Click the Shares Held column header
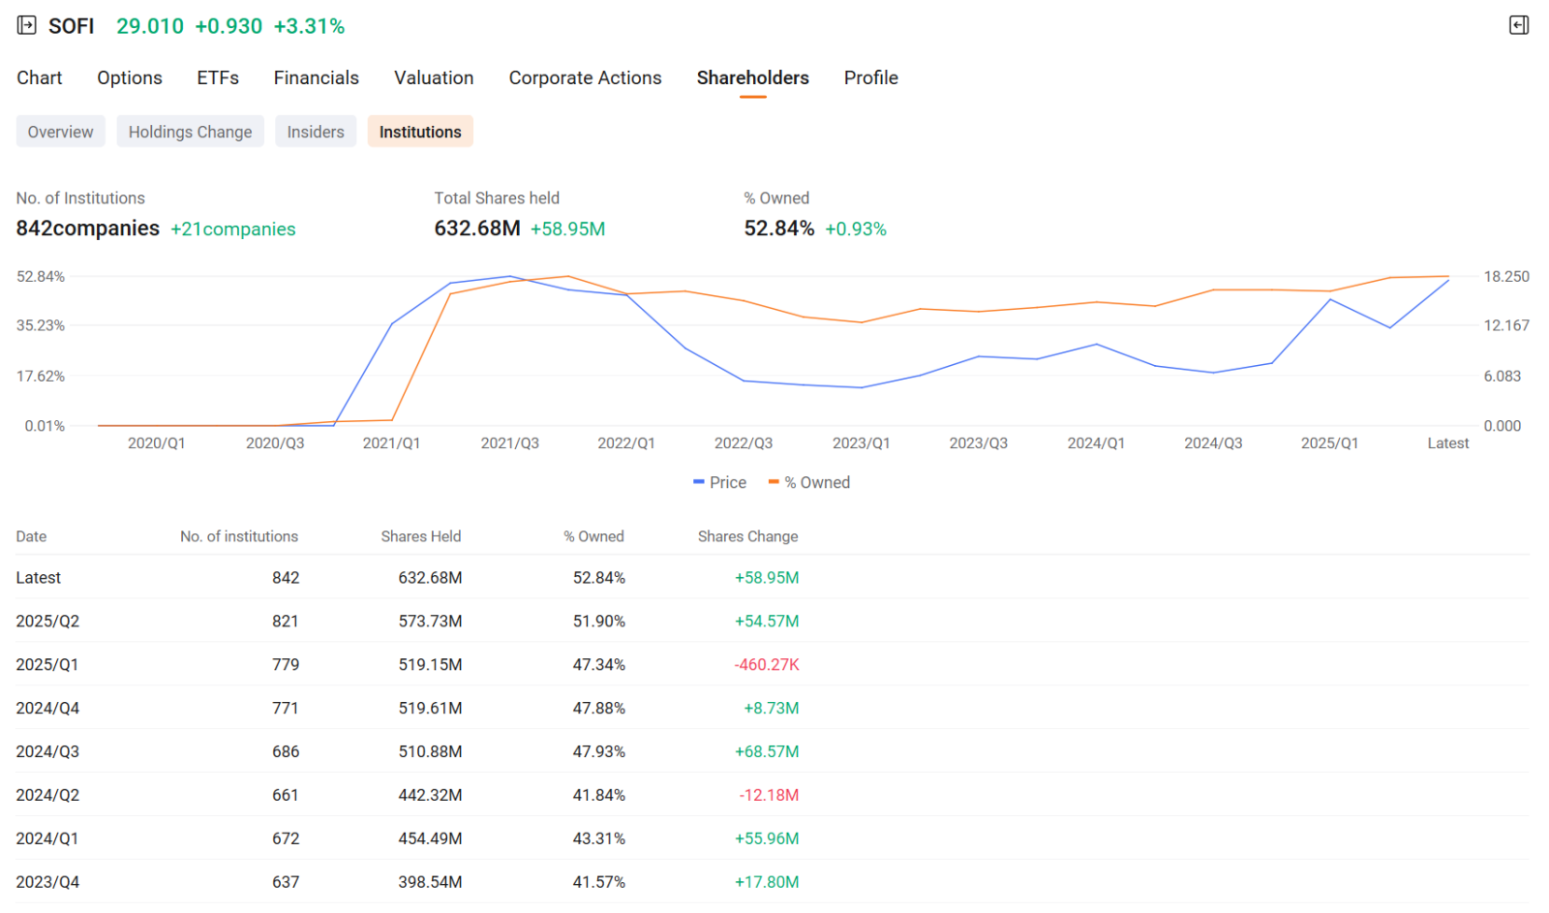Screen dimensions: 1549x913 pyautogui.click(x=421, y=536)
